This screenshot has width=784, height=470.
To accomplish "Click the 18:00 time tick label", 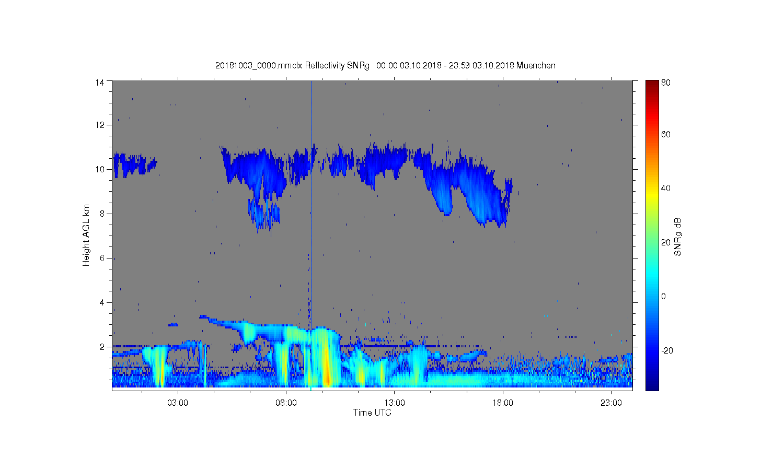I will click(x=503, y=403).
